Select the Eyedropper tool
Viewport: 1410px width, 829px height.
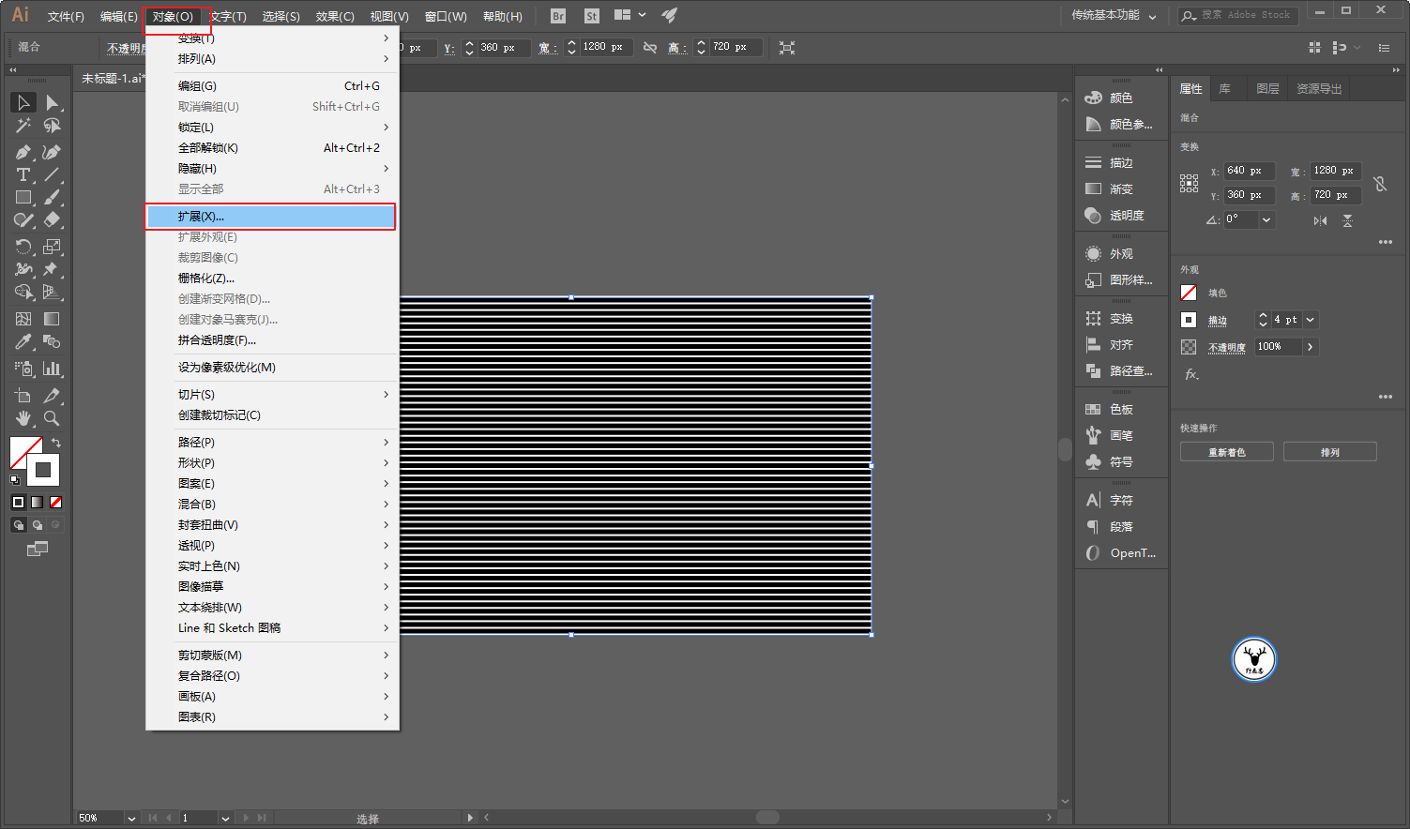[x=23, y=342]
